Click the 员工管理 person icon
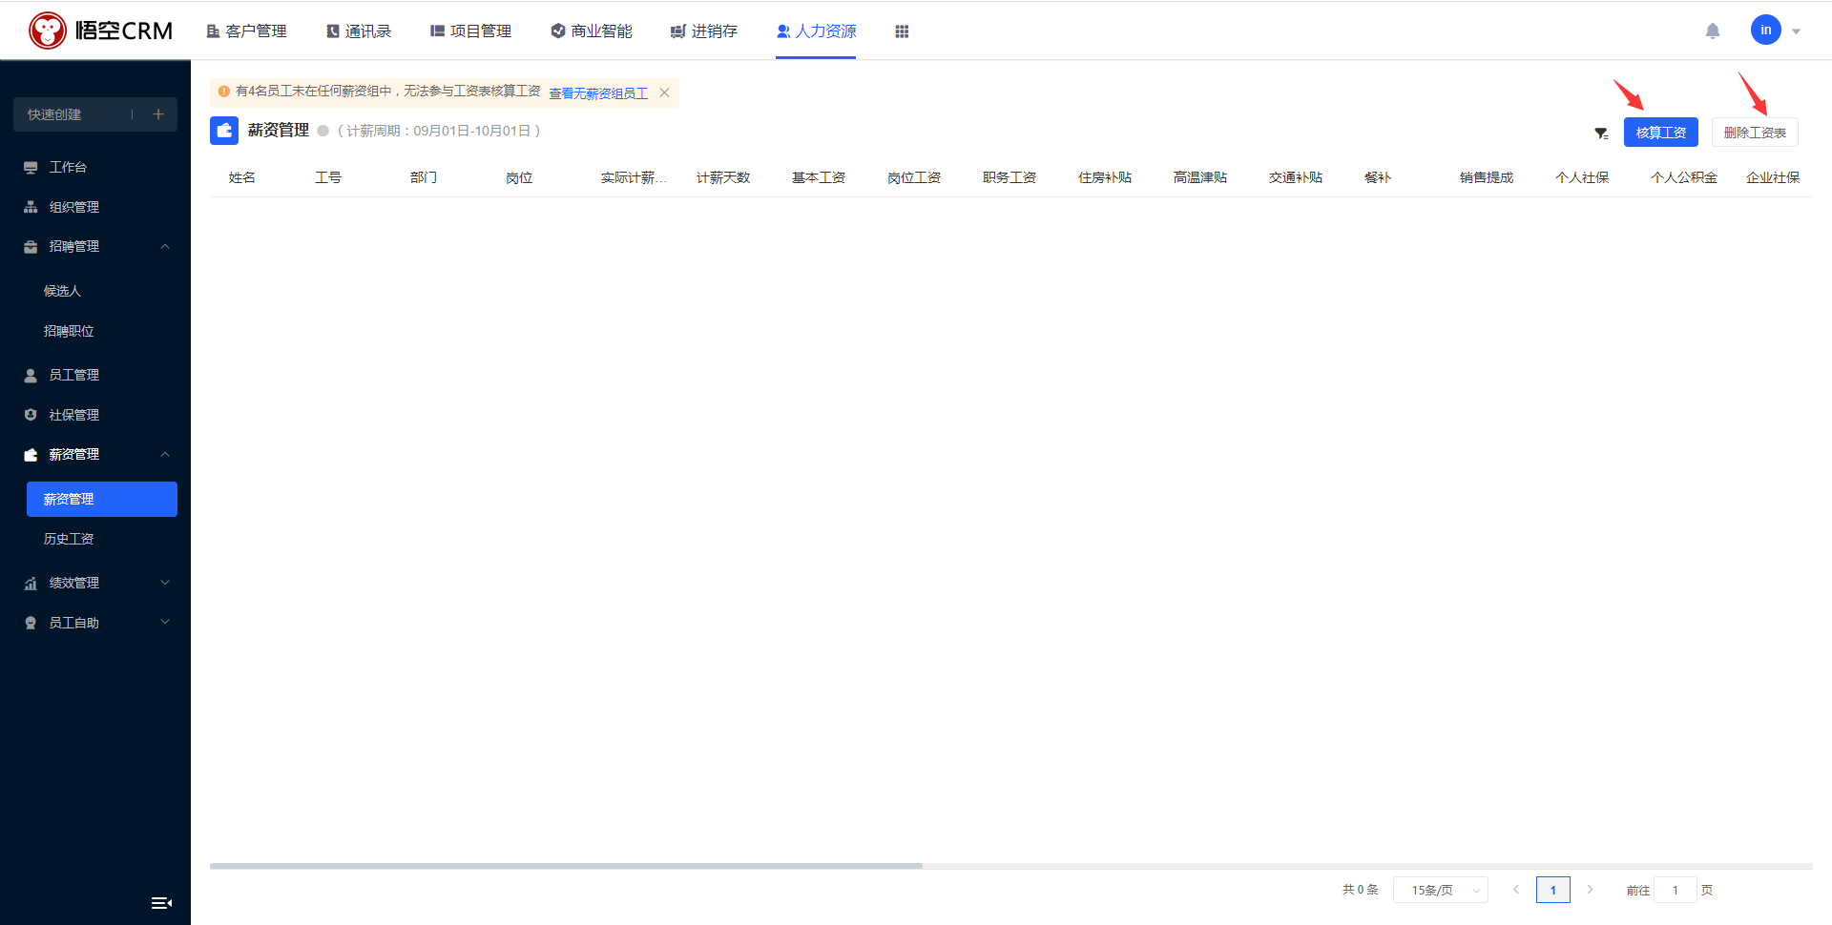 pos(31,376)
